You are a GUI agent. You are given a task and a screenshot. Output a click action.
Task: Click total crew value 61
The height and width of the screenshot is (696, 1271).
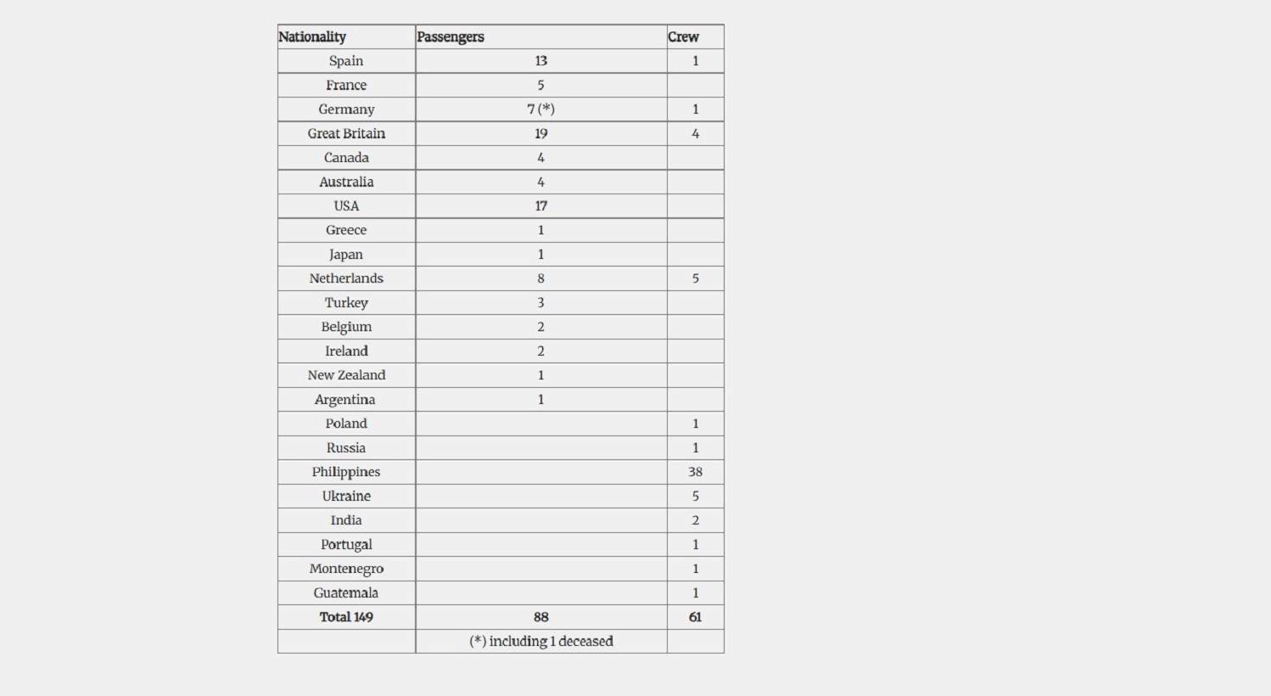[695, 617]
